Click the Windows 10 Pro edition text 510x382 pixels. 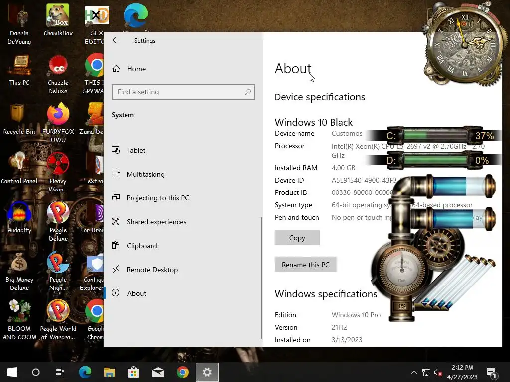tap(356, 315)
